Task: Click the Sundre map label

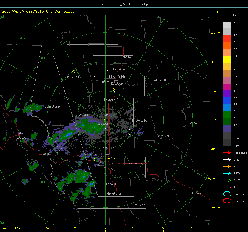Action: coord(83,114)
